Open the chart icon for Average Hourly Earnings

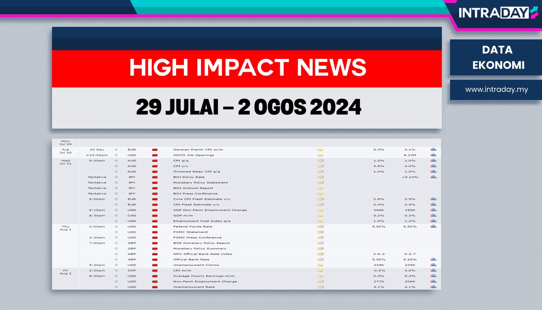coord(432,276)
